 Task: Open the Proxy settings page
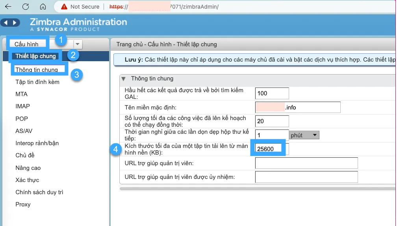pyautogui.click(x=23, y=204)
